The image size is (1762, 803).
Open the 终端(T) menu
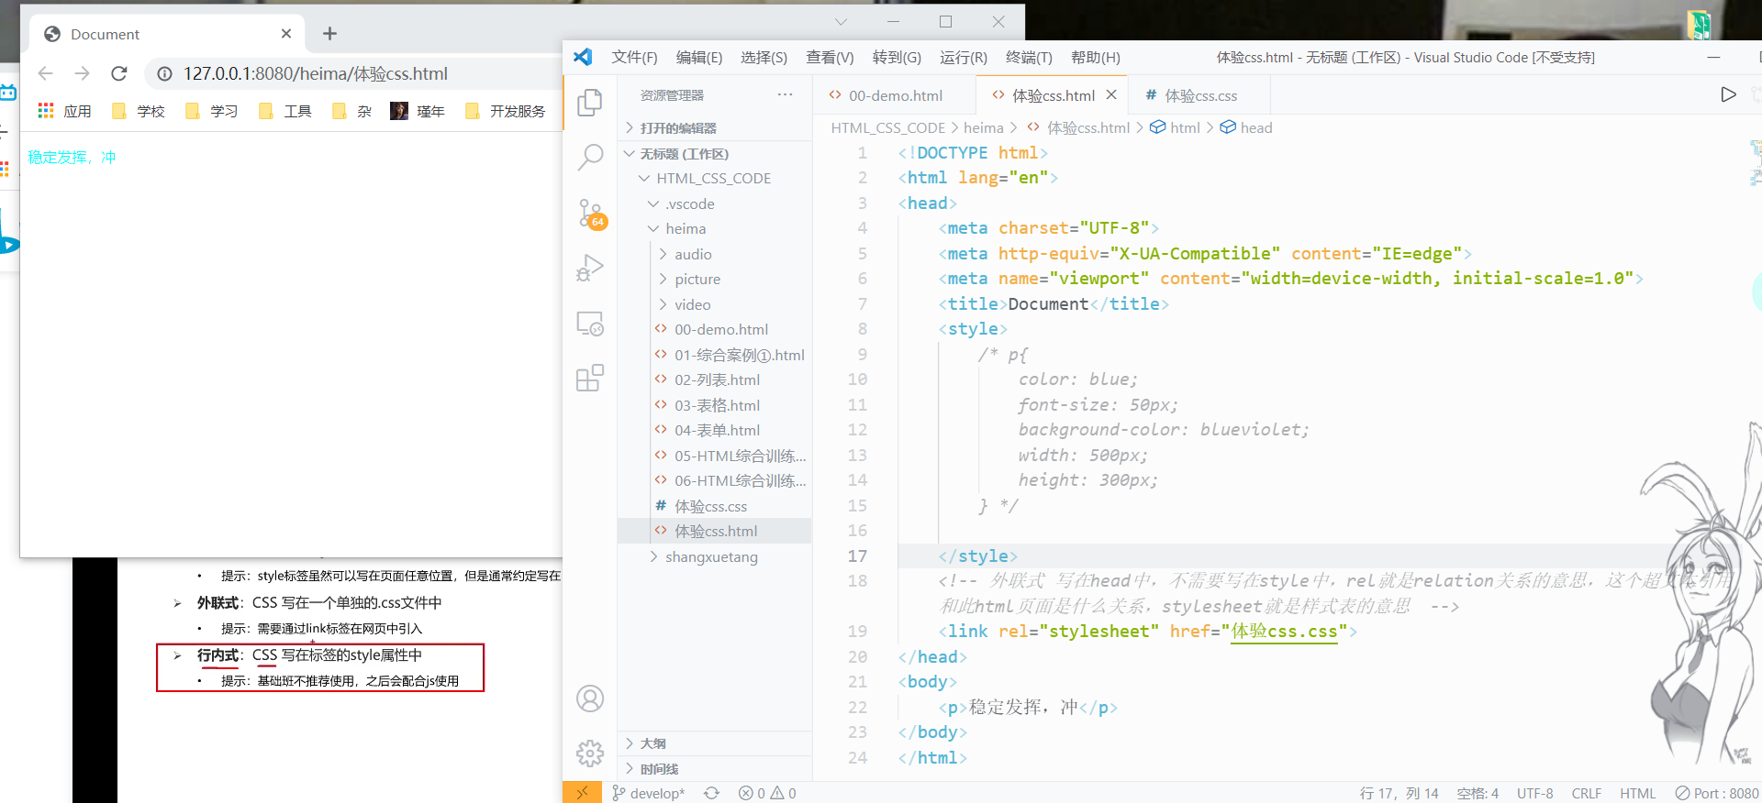point(1029,57)
